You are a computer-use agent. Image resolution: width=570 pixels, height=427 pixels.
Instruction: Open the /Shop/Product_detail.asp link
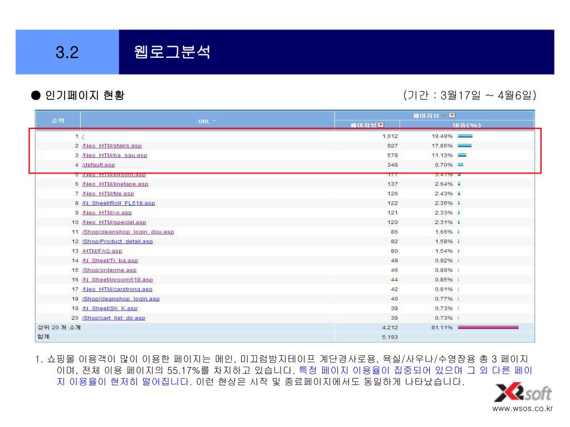click(x=117, y=241)
